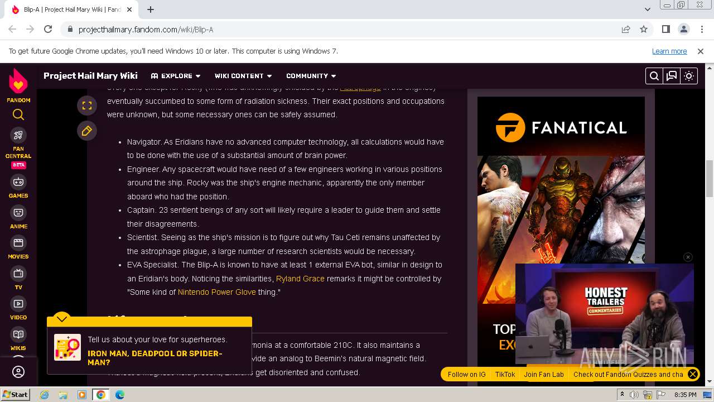Open the Astrophage link
714x402 pixels.
pos(360,88)
